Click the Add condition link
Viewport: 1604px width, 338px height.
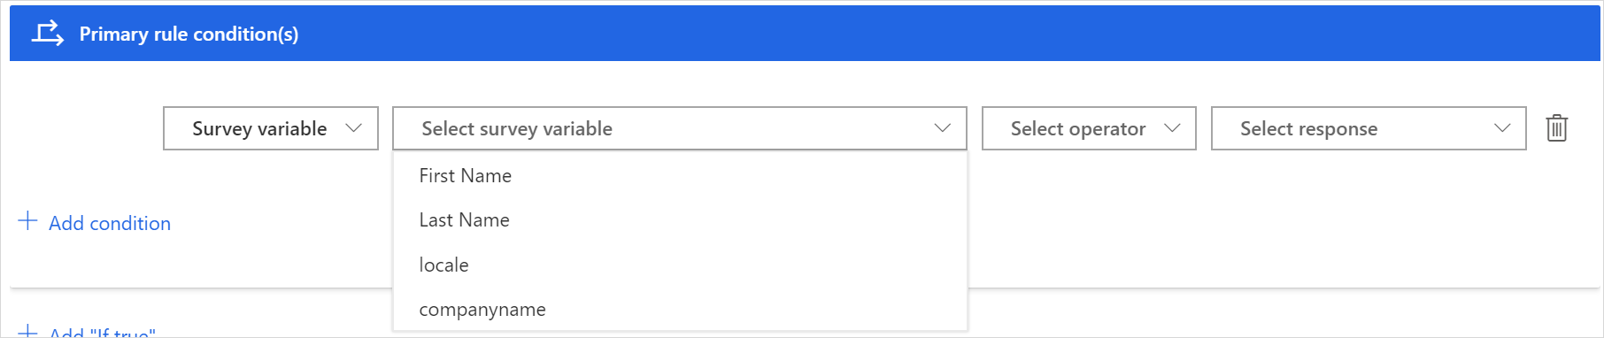110,223
